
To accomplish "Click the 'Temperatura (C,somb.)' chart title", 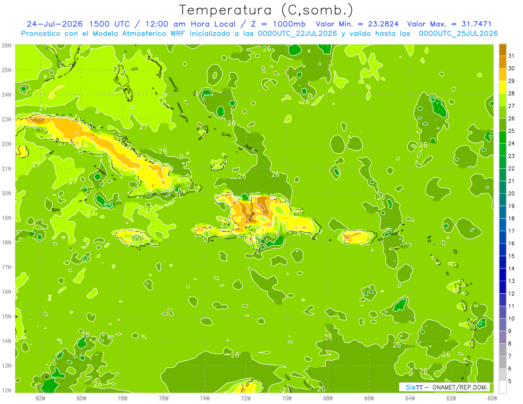I will 266,10.
